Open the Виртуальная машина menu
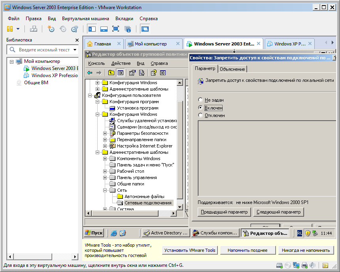 (x=85, y=19)
